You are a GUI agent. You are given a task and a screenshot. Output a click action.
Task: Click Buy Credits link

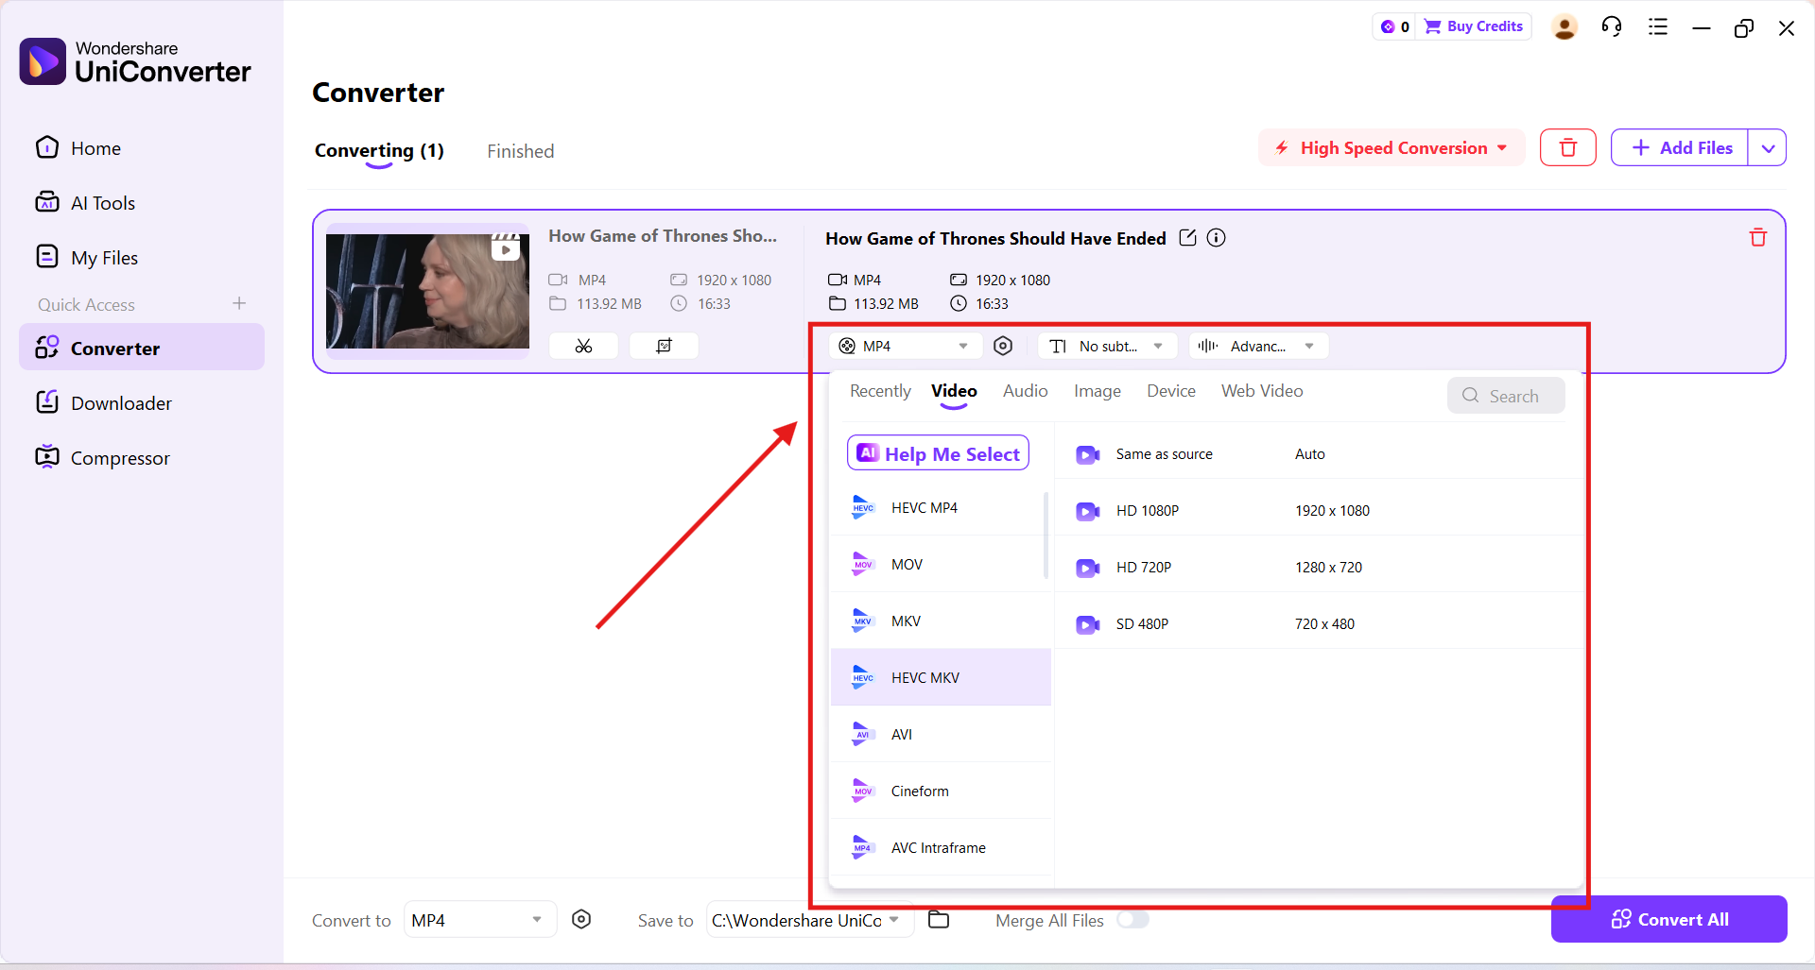pos(1473,26)
